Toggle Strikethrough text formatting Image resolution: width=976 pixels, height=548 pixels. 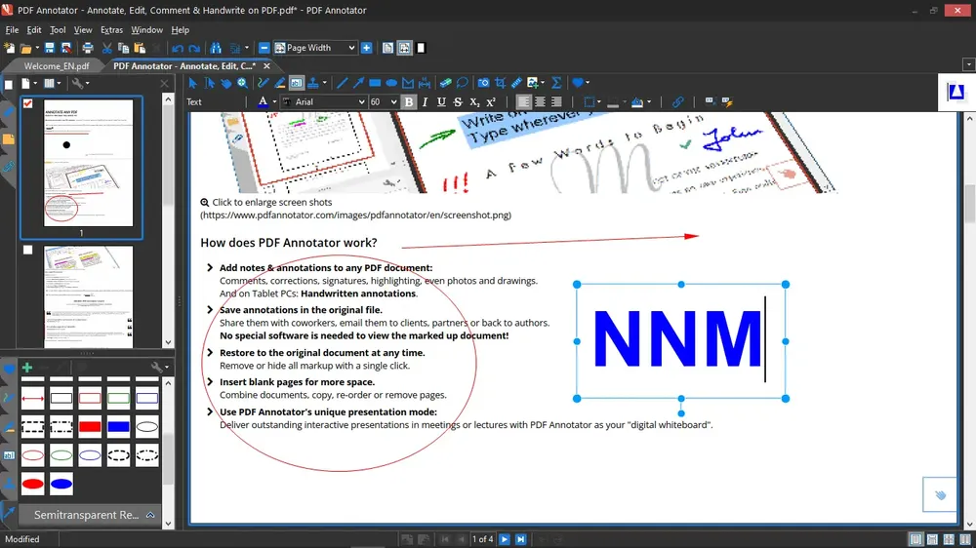[x=458, y=102]
